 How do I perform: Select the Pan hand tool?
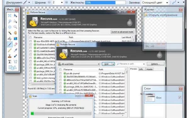(x=15, y=33)
